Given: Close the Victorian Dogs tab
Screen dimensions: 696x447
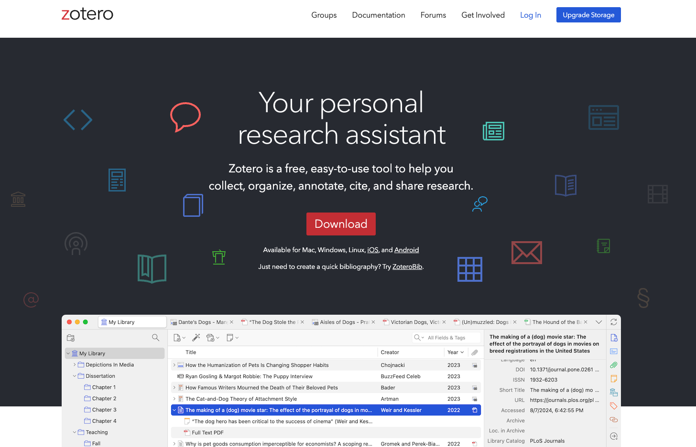Looking at the screenshot, I should [x=444, y=322].
